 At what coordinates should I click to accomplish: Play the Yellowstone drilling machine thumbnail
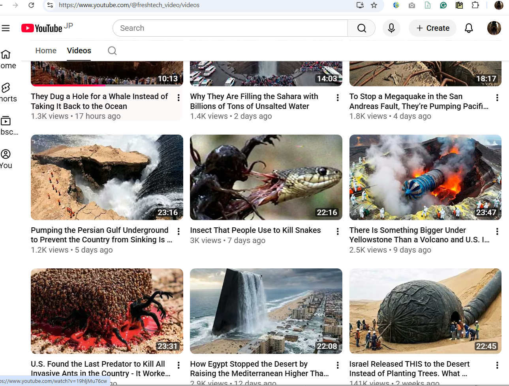pyautogui.click(x=425, y=177)
